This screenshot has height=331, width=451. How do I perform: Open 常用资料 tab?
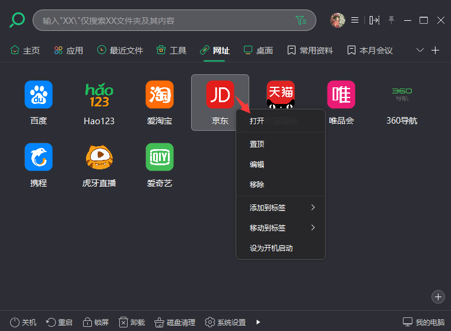pyautogui.click(x=310, y=51)
